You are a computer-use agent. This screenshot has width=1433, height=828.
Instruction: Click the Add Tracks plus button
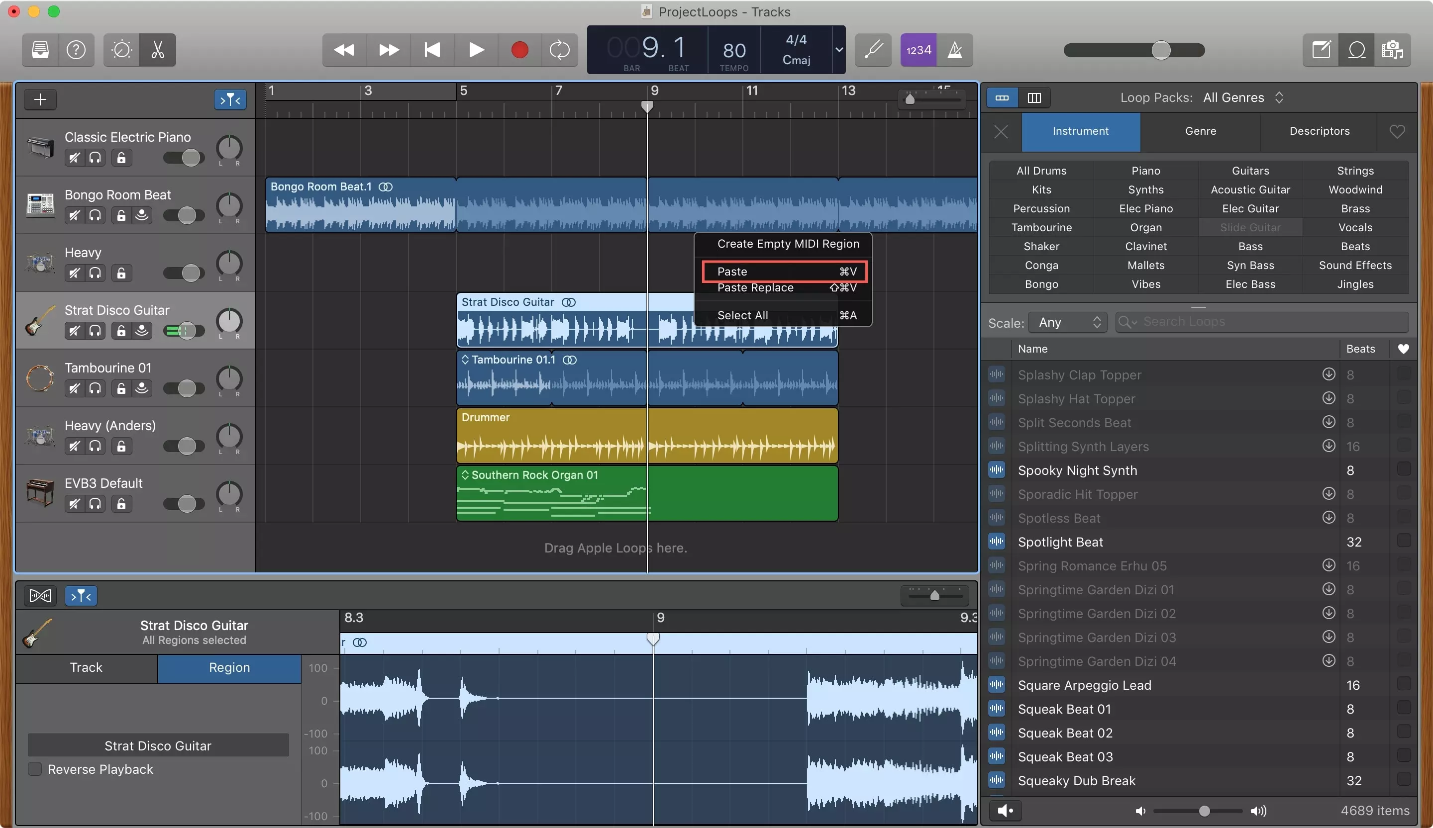pyautogui.click(x=39, y=98)
